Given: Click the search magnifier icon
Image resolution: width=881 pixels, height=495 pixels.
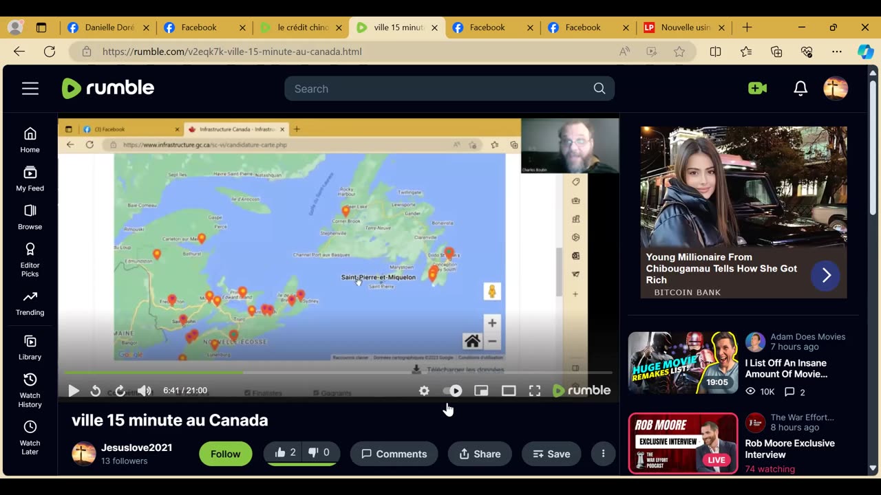Looking at the screenshot, I should click(x=599, y=89).
